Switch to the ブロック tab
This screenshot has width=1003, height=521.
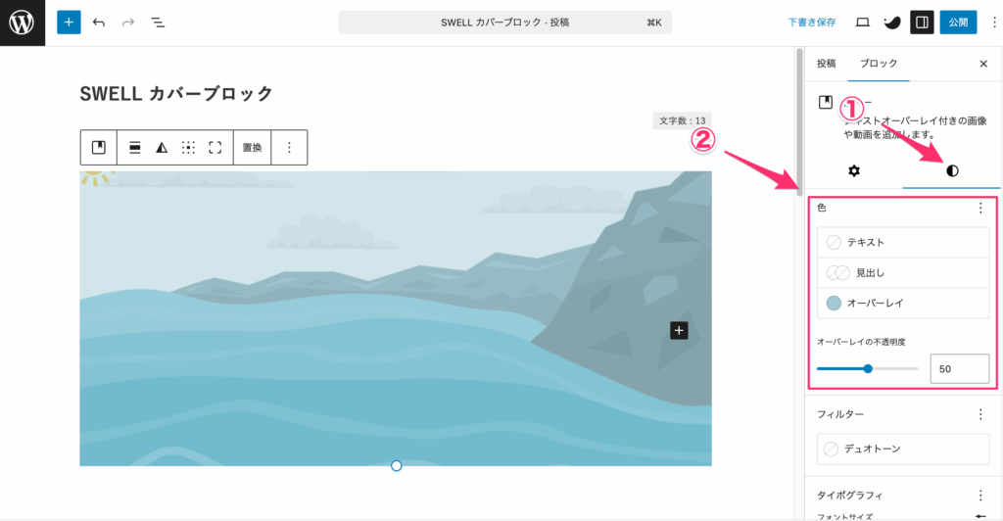click(879, 64)
